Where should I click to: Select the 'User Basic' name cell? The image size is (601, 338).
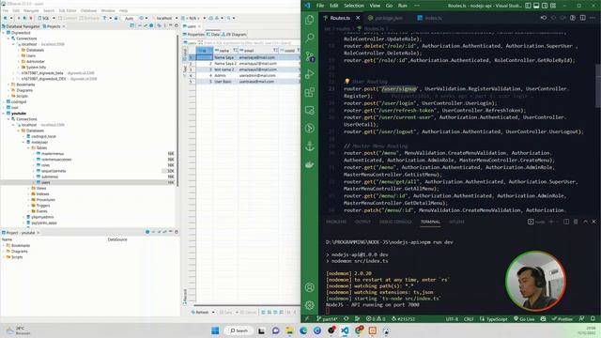click(225, 82)
